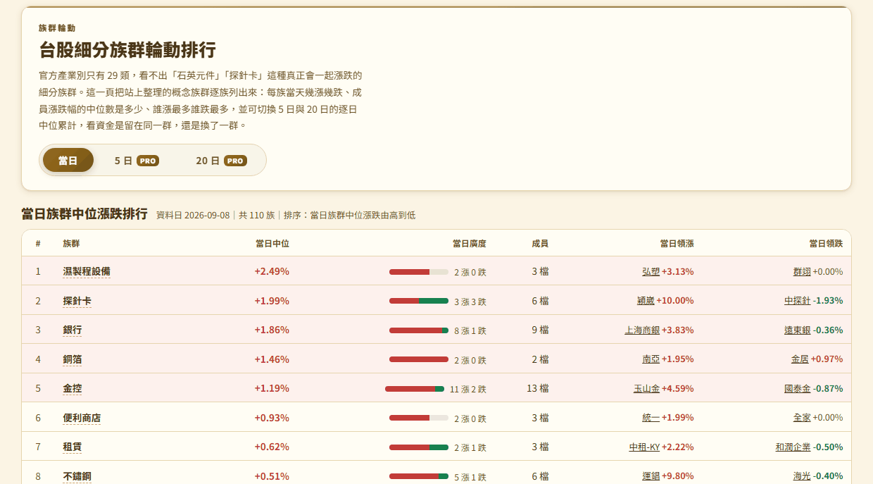Open stock link 玉山金
This screenshot has height=484, width=873.
pos(646,388)
